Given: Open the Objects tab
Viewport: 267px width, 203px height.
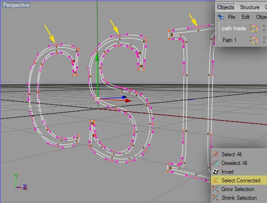Looking at the screenshot, I should (226, 7).
